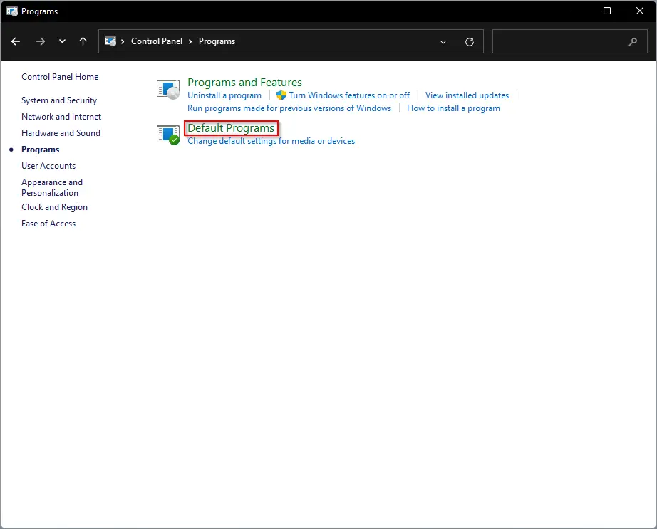
Task: Refresh the Programs page
Action: click(470, 41)
